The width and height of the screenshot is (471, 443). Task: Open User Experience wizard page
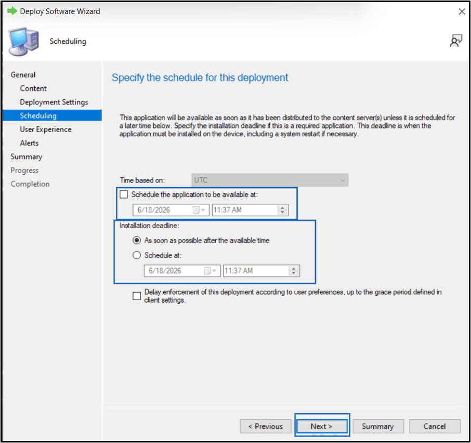pyautogui.click(x=46, y=129)
